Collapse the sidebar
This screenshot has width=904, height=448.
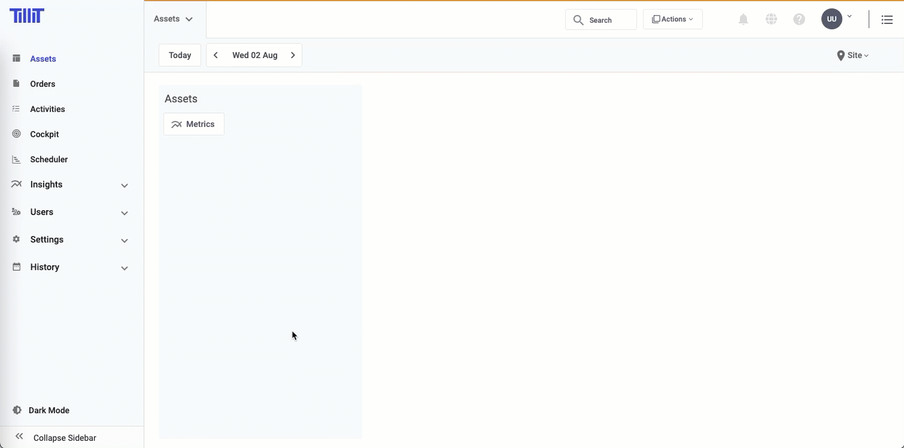point(64,438)
